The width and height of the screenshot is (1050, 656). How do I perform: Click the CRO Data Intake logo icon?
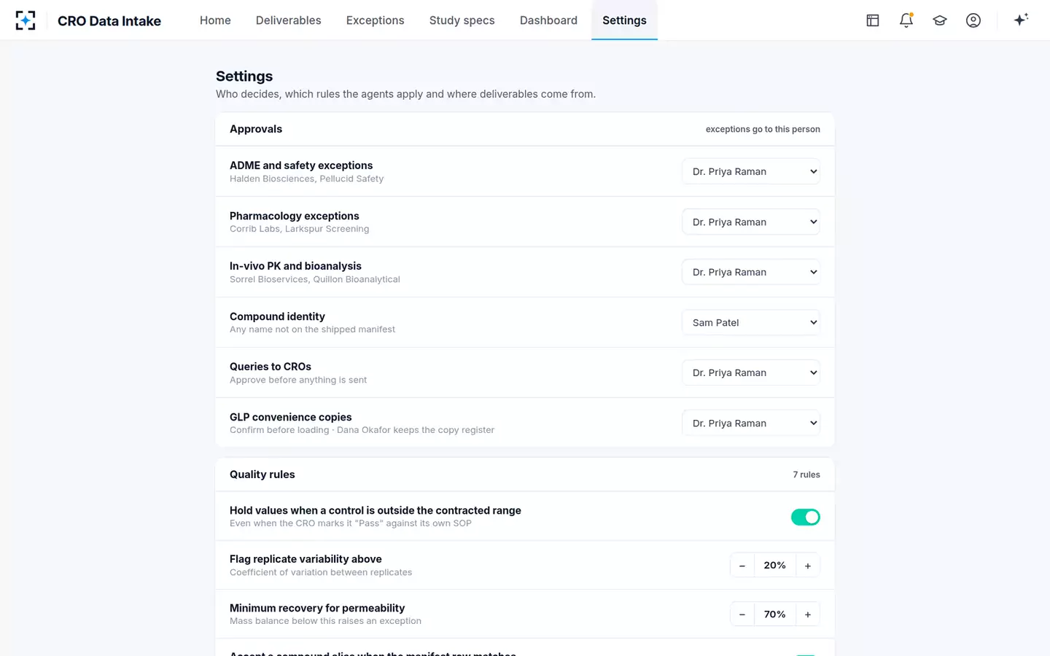(x=26, y=20)
